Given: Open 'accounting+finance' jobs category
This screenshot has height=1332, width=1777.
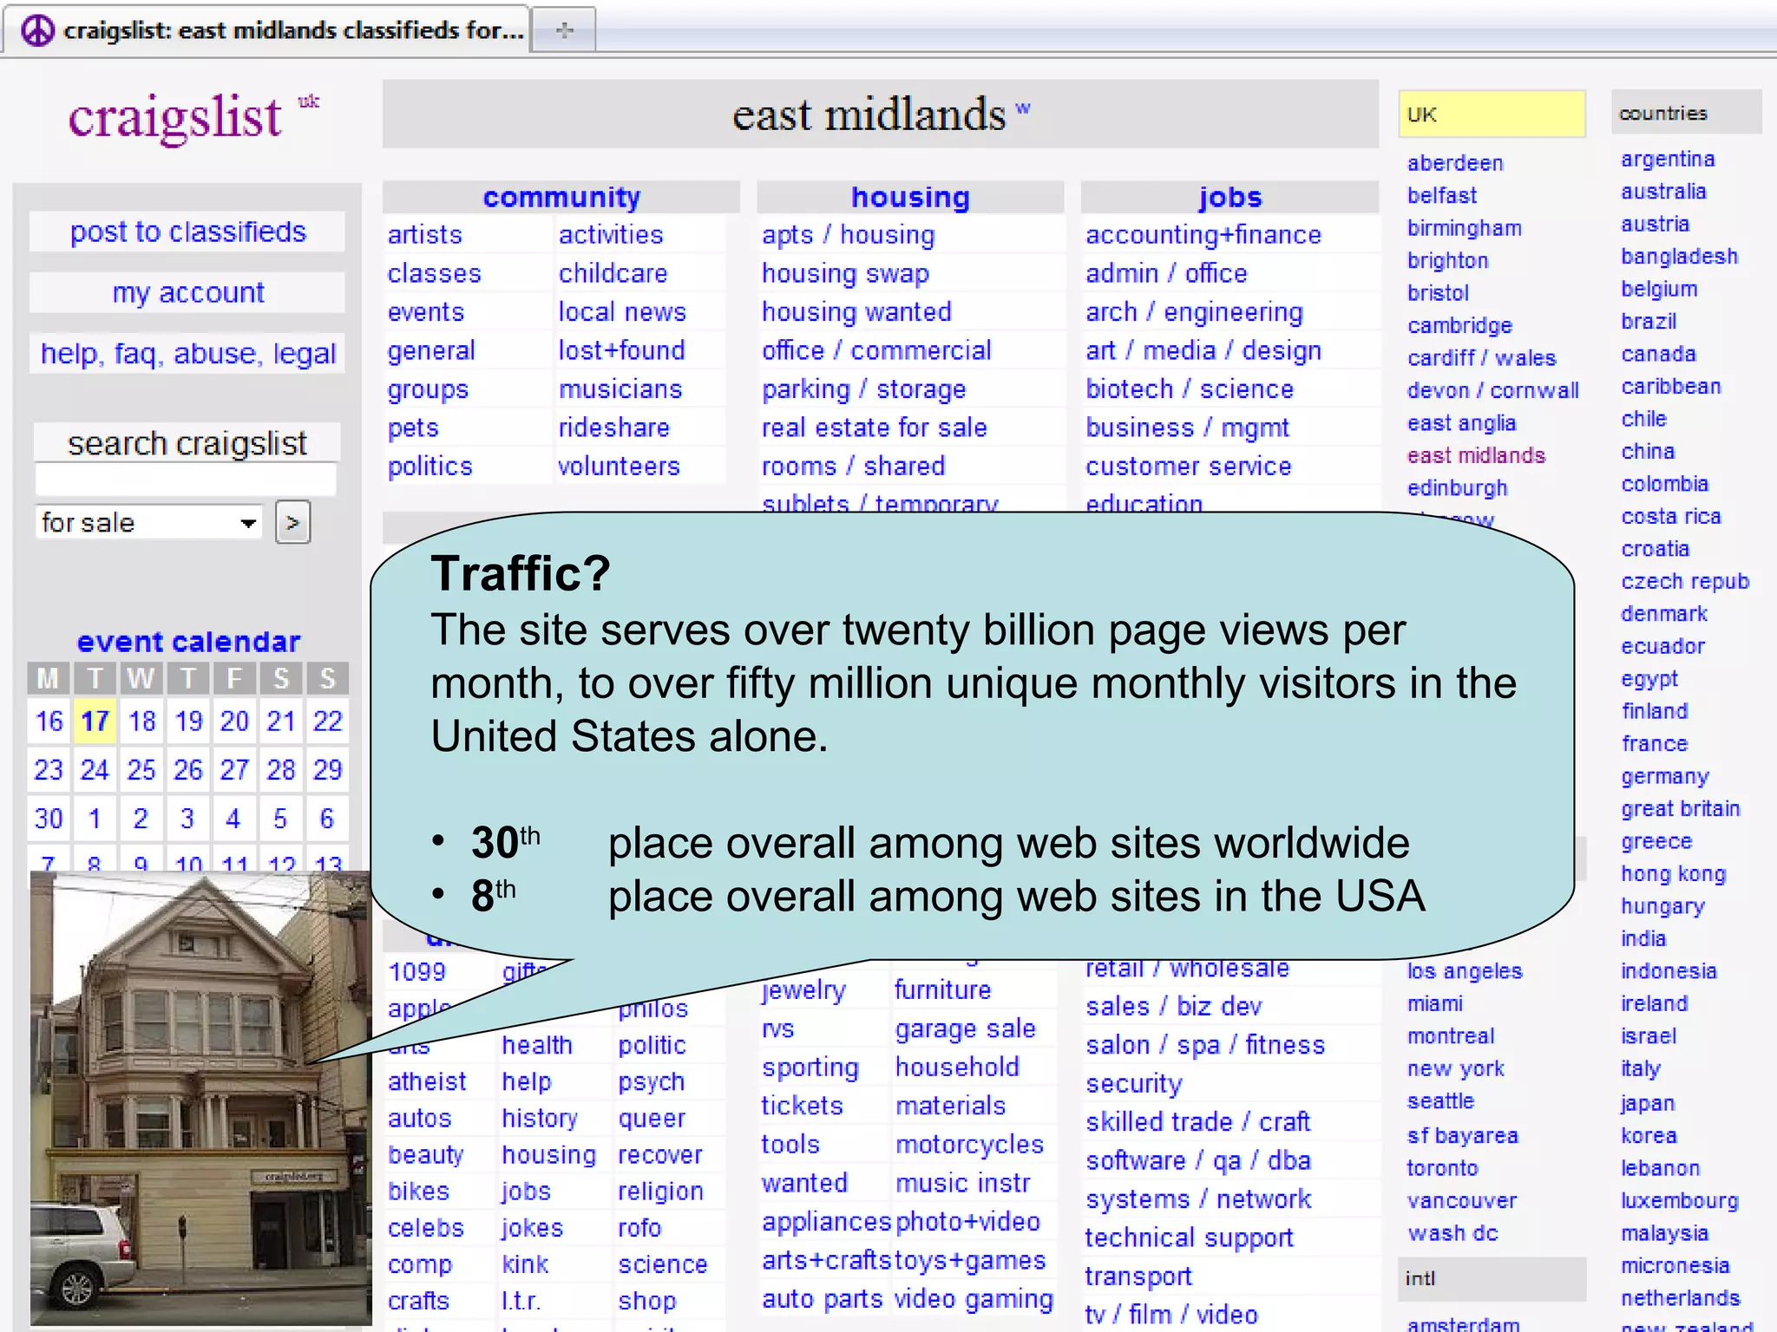Looking at the screenshot, I should pos(1203,235).
